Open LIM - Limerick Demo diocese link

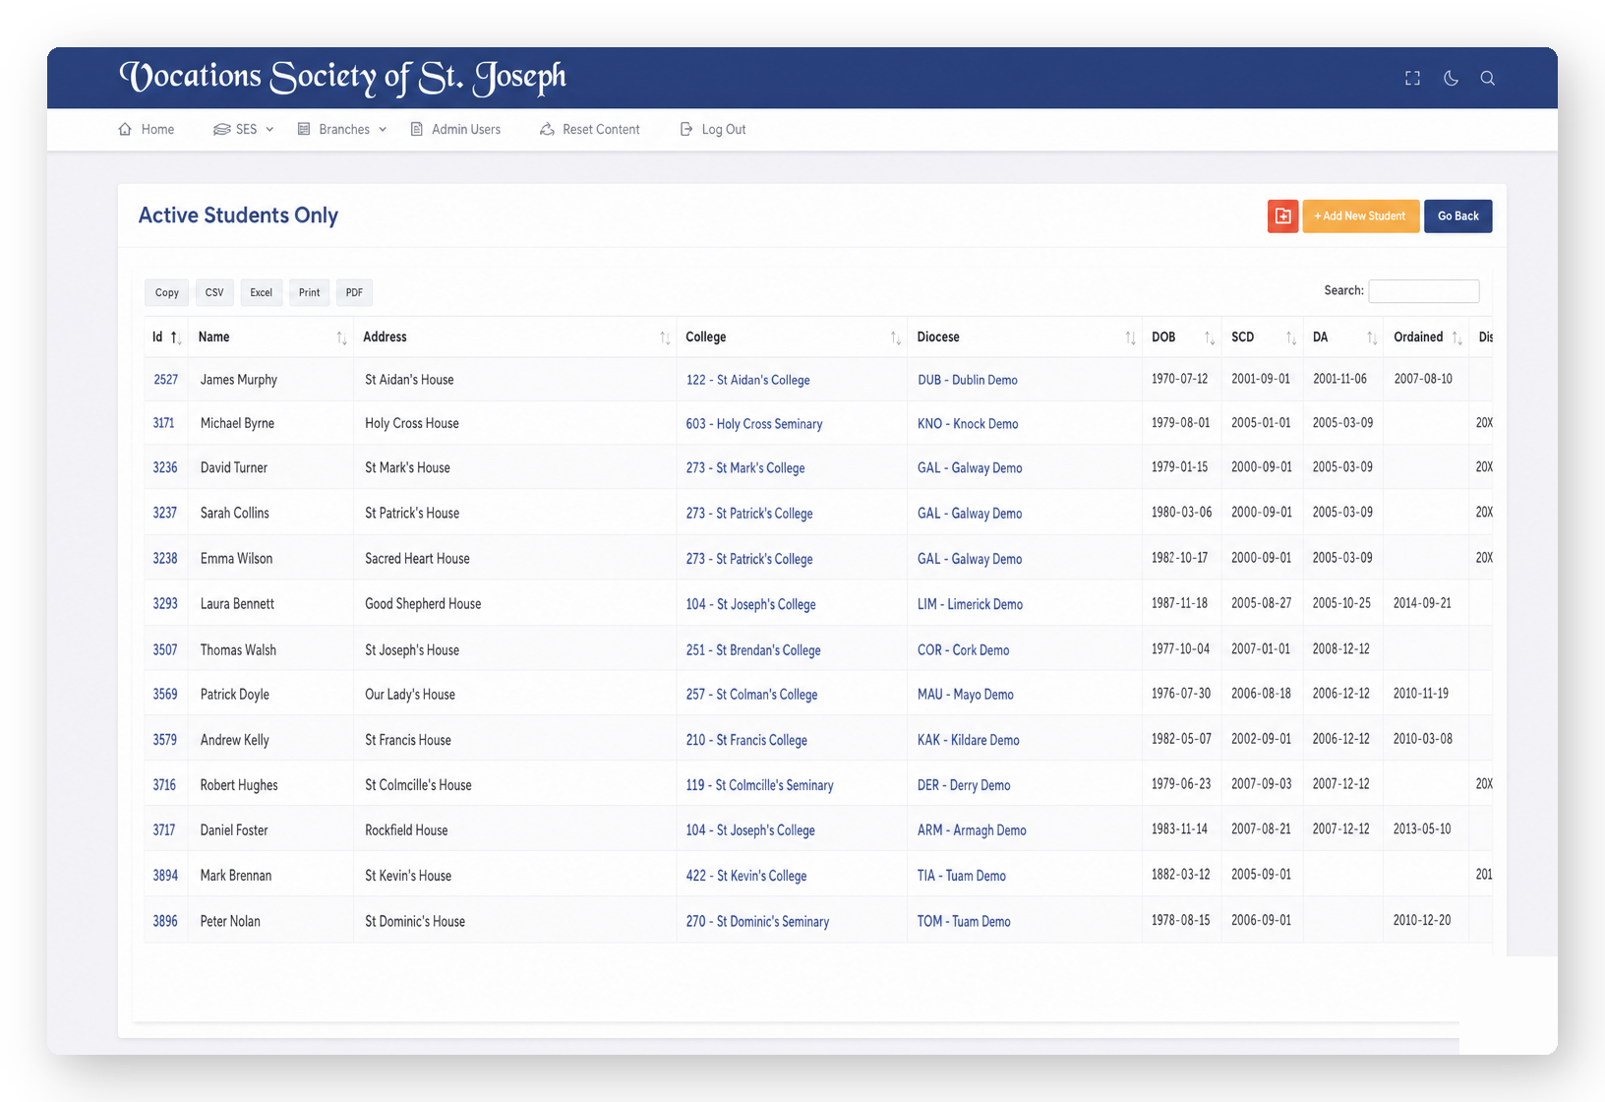click(970, 604)
